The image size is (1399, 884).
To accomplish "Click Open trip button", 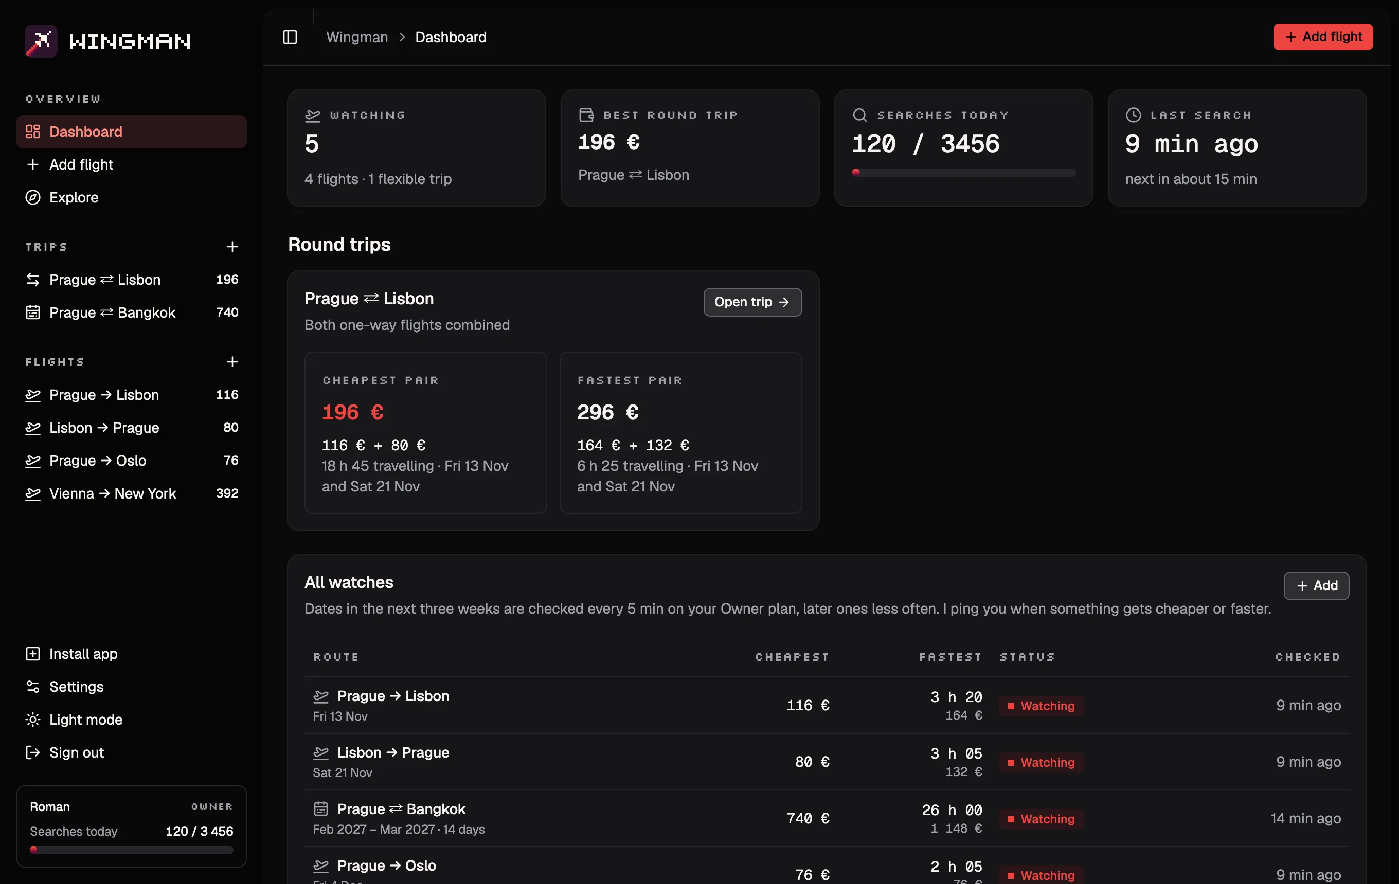I will coord(752,302).
